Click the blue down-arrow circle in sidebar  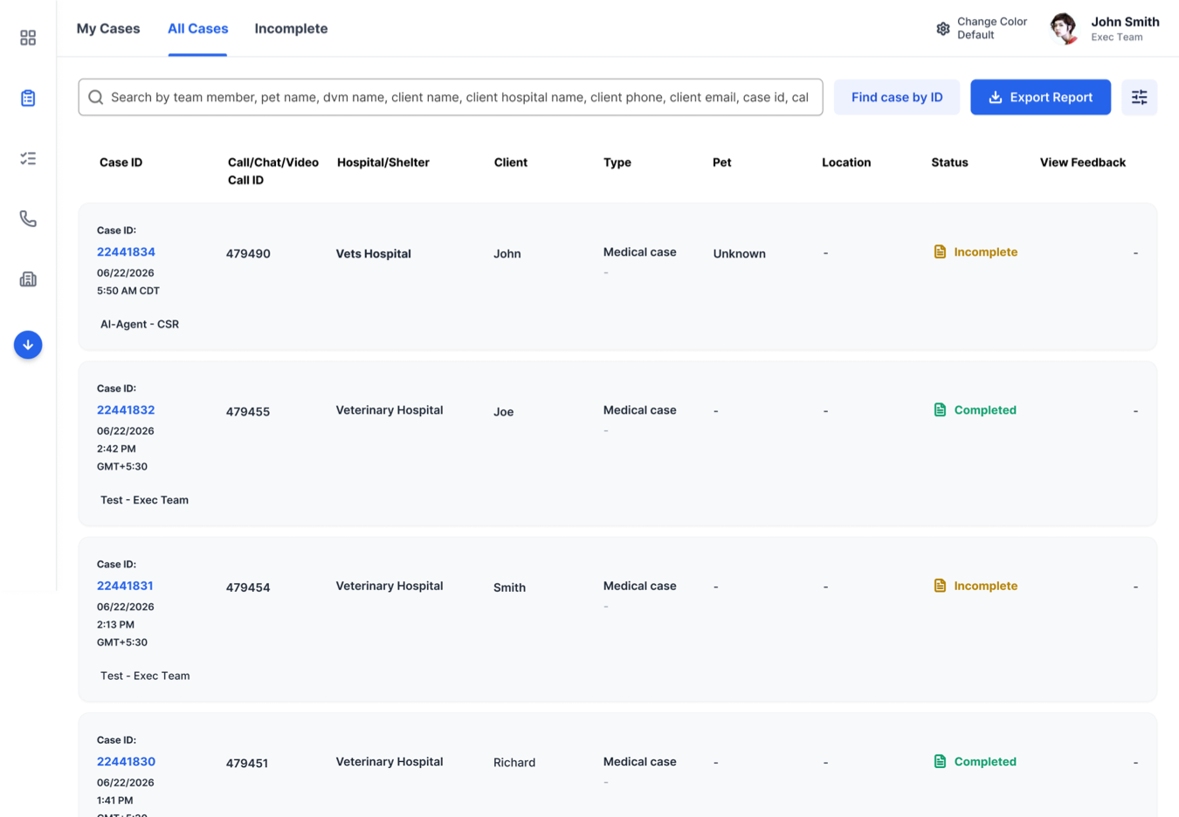(x=28, y=345)
